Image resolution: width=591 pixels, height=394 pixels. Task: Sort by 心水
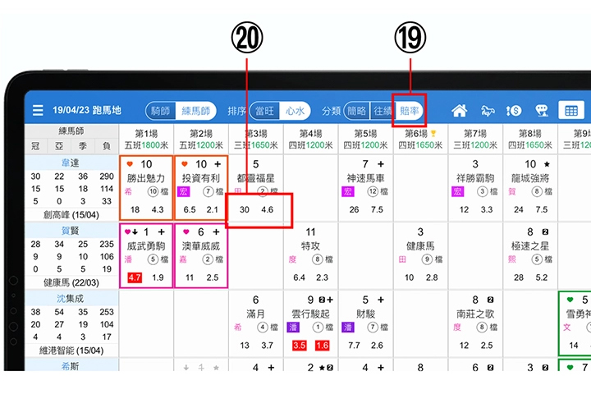295,111
